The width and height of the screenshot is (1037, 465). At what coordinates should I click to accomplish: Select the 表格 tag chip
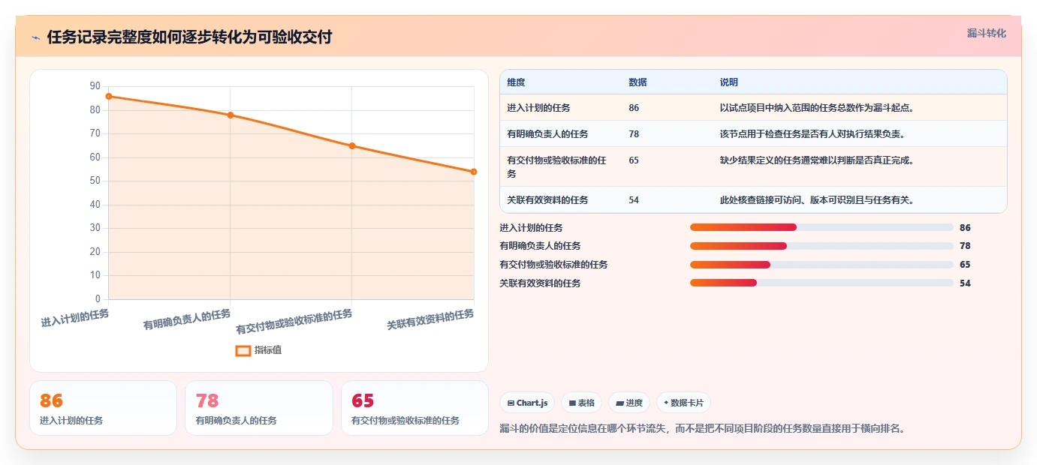582,403
